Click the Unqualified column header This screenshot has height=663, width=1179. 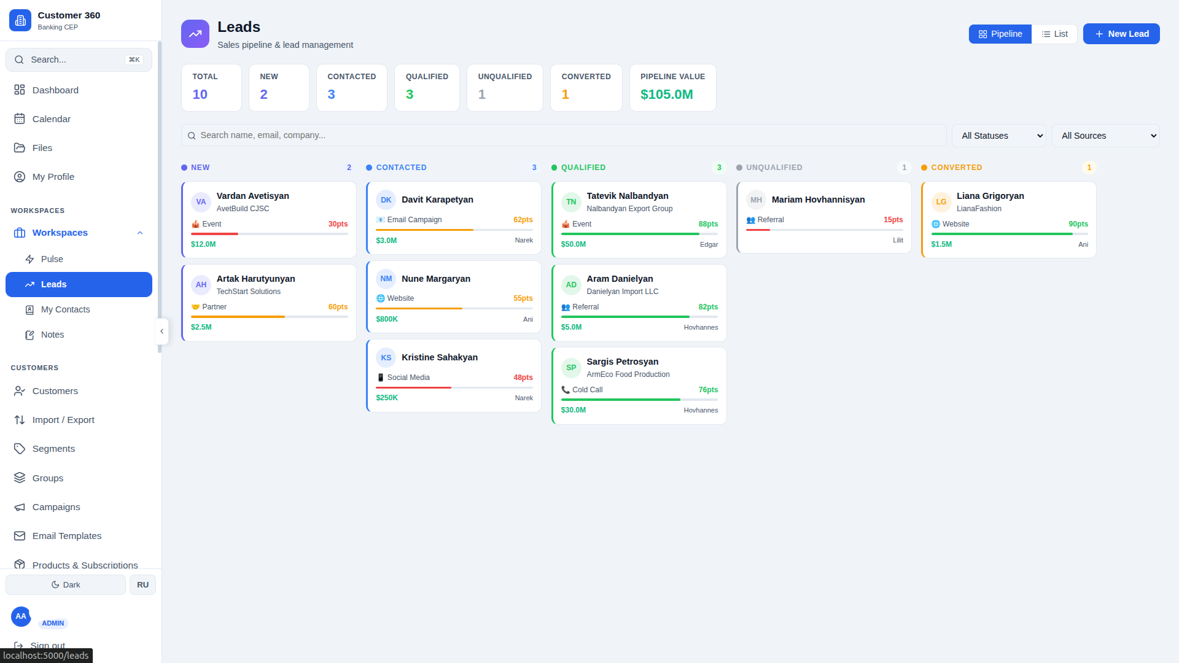click(823, 168)
